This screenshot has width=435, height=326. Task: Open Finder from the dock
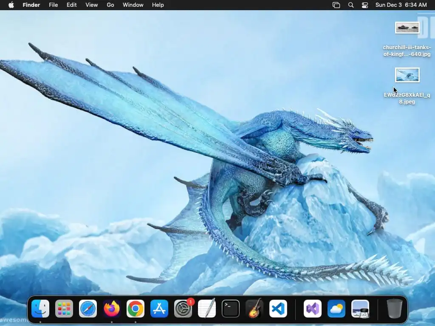point(40,309)
